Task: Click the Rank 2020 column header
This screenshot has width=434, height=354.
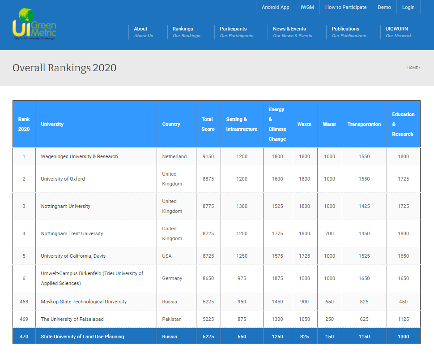Action: 24,124
